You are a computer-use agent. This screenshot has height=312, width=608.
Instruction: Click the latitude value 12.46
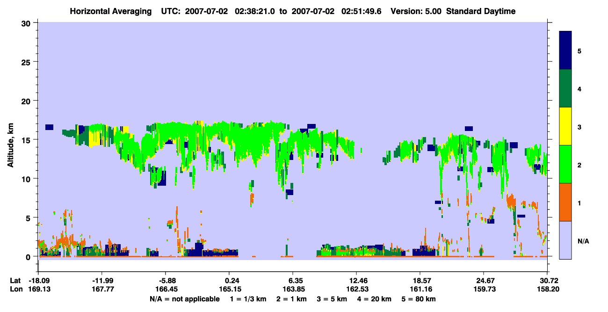pyautogui.click(x=356, y=281)
